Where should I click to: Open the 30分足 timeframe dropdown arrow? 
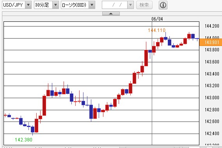click(55, 5)
